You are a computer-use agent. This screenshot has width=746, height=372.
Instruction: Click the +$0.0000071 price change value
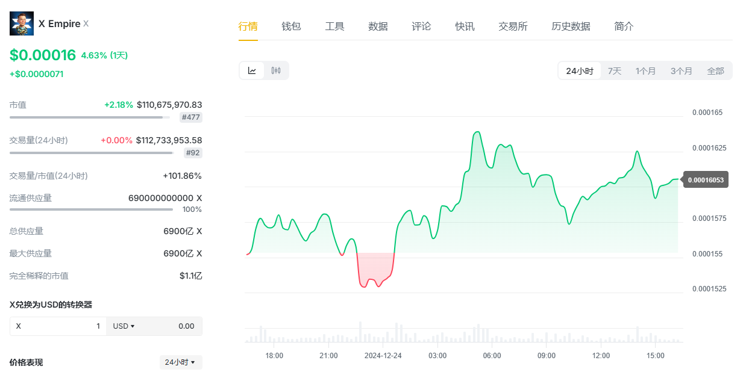(36, 74)
